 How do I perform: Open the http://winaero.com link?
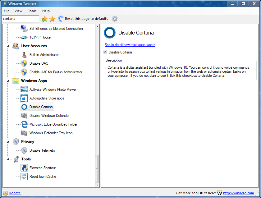[x=238, y=193]
